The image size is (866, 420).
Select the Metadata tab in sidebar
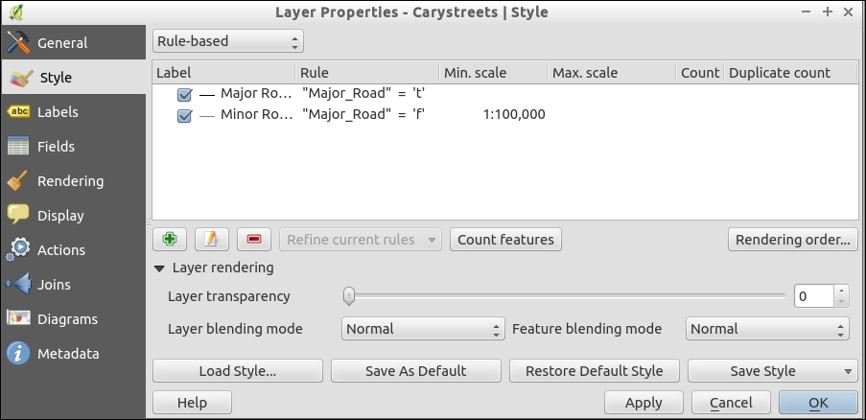(67, 354)
